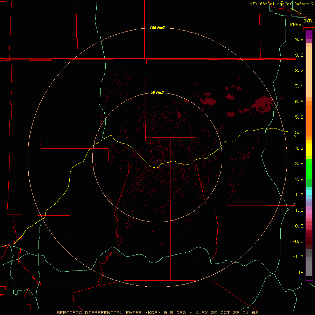Viewport: 315px width, 315px height.
Task: Pick the purple band atop the color bar
Action: (x=309, y=35)
